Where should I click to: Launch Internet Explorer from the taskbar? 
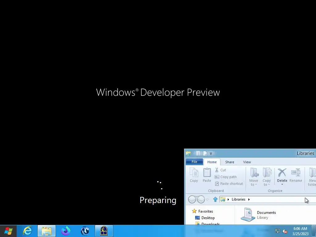[x=27, y=231]
